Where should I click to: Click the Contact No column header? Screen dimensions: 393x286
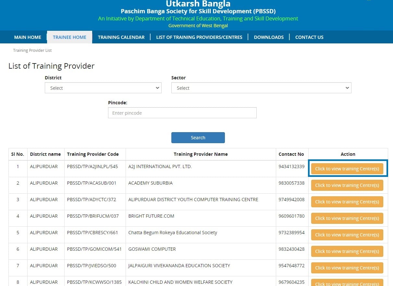pos(291,154)
